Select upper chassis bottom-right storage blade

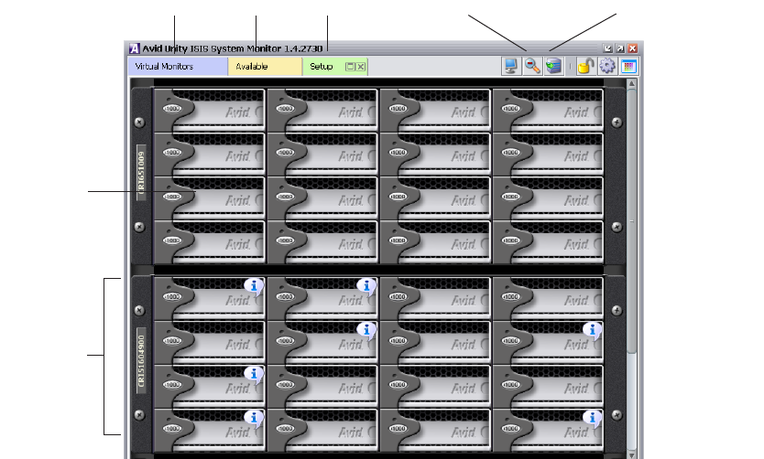pos(548,242)
